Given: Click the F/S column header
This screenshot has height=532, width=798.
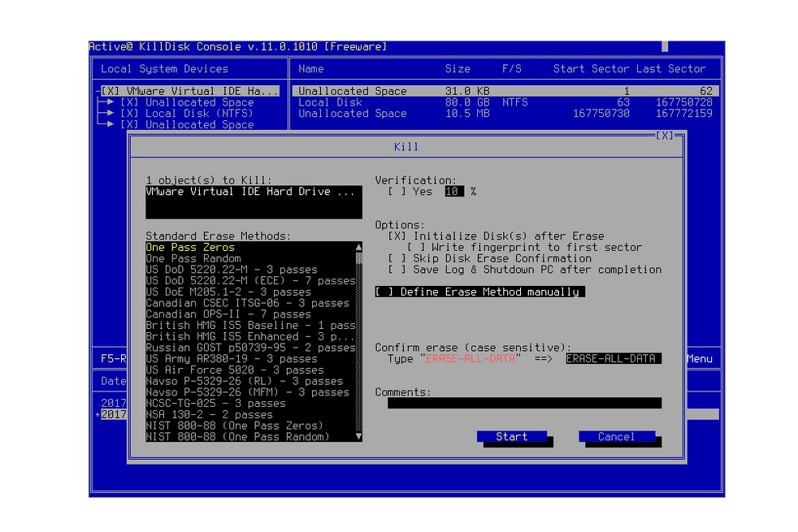Looking at the screenshot, I should 511,69.
